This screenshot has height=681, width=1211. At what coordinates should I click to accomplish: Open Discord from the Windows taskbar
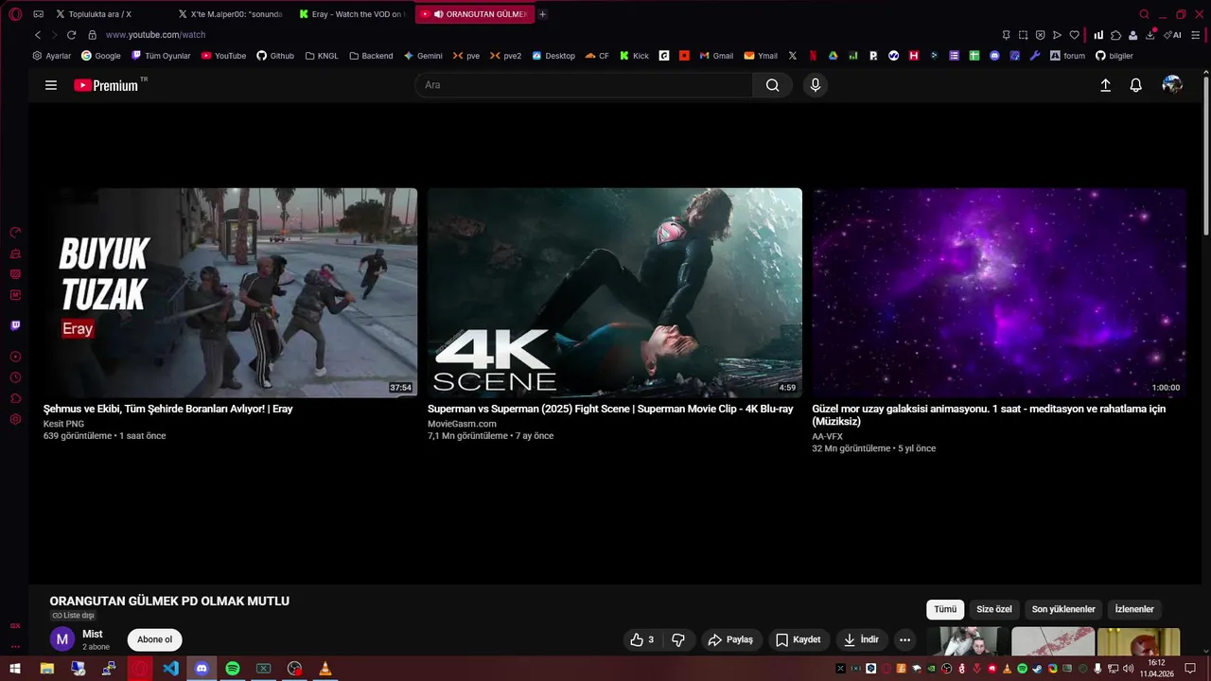point(202,669)
